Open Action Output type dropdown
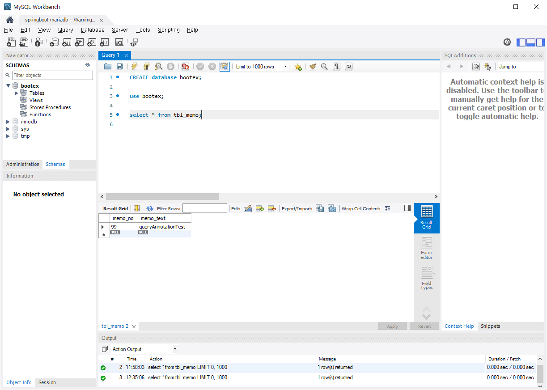Image resolution: width=547 pixels, height=390 pixels. (175, 349)
